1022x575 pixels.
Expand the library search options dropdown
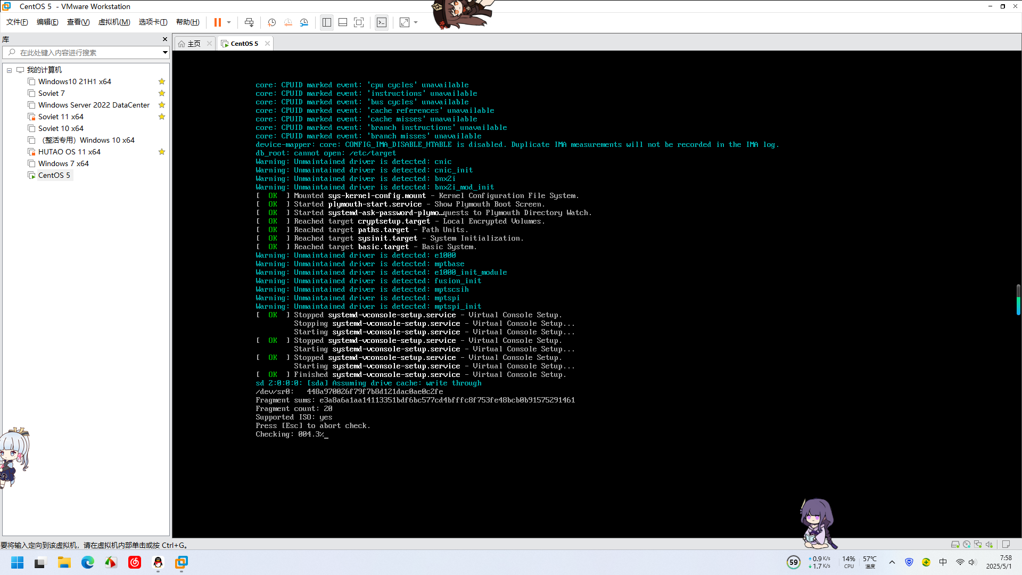[x=165, y=53]
